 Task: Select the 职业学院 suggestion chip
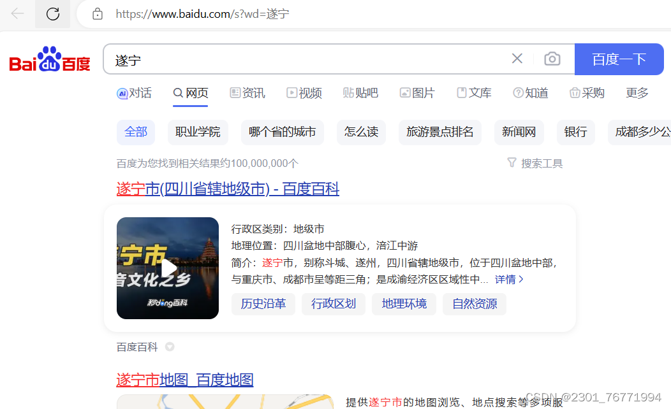(x=198, y=132)
